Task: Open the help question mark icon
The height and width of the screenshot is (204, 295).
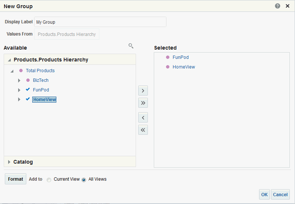Action: [x=278, y=6]
